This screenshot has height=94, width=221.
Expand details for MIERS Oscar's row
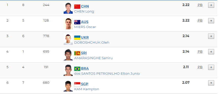[x=211, y=21]
